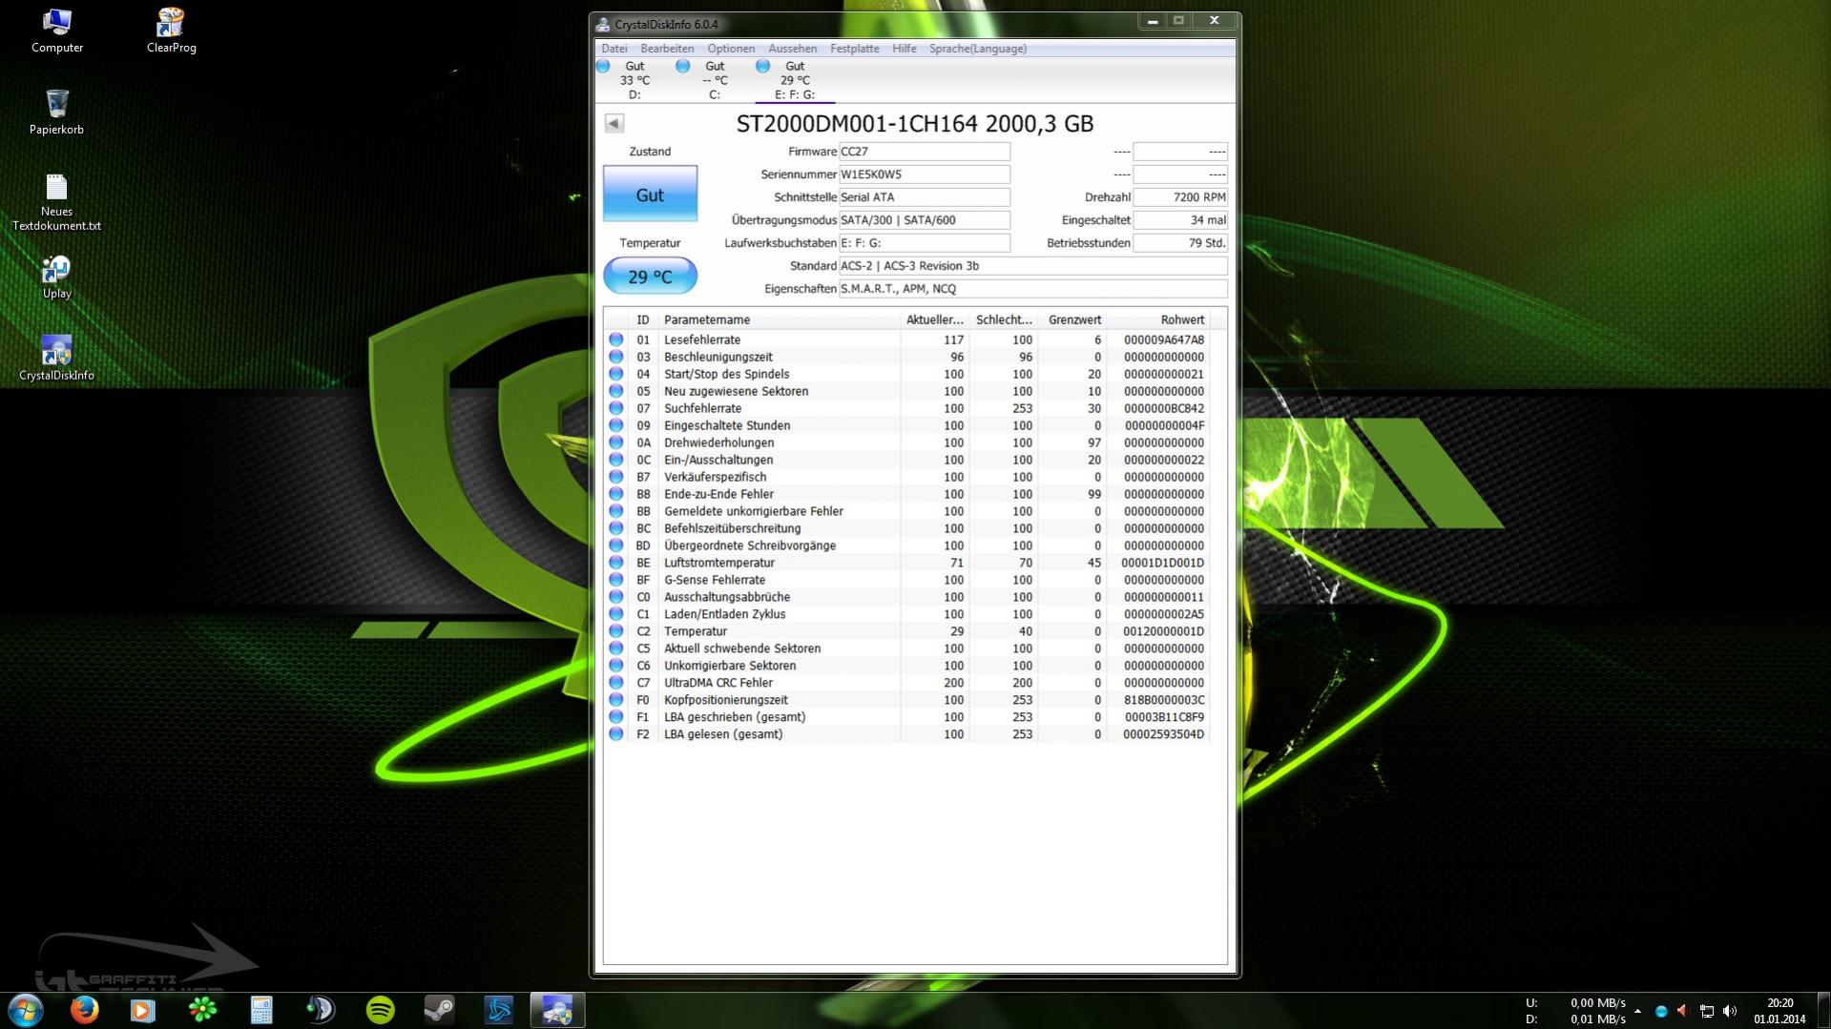Click the Rohwert column header
Screen dimensions: 1831x1029
(x=1158, y=319)
